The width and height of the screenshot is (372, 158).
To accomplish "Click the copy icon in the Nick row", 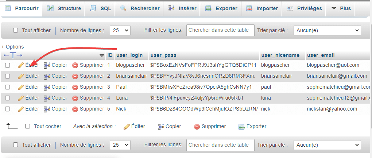I will (47, 109).
